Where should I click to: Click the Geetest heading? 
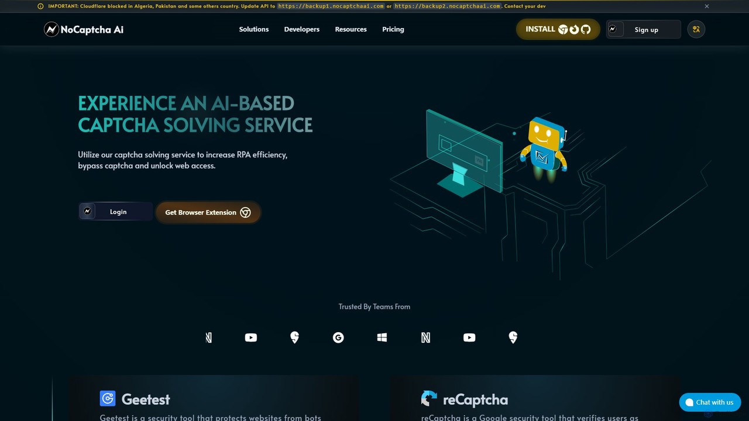click(x=146, y=399)
